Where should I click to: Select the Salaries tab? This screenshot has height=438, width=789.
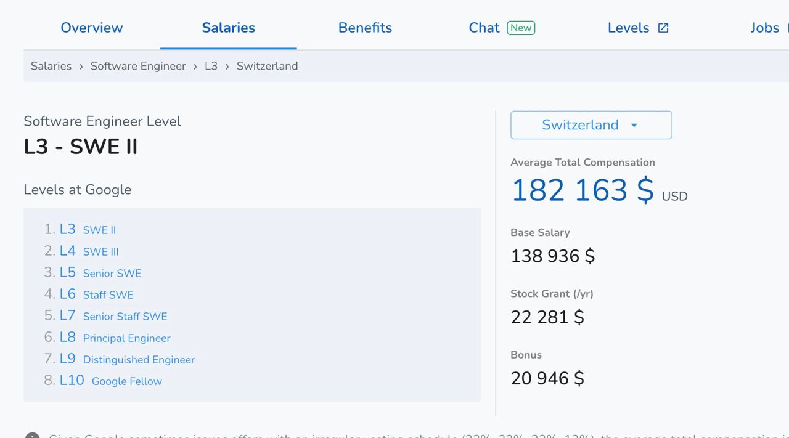pos(228,28)
